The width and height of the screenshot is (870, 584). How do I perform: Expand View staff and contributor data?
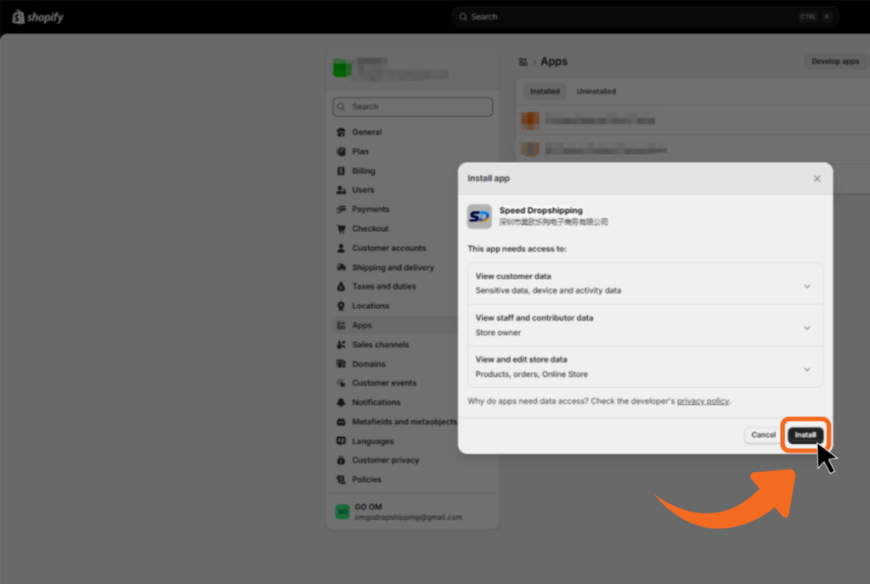[x=806, y=328]
